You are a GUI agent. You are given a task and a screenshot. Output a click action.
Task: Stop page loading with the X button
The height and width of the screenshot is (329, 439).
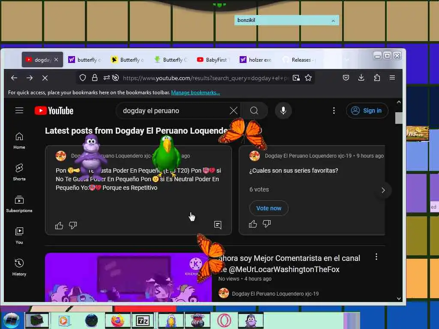click(45, 78)
